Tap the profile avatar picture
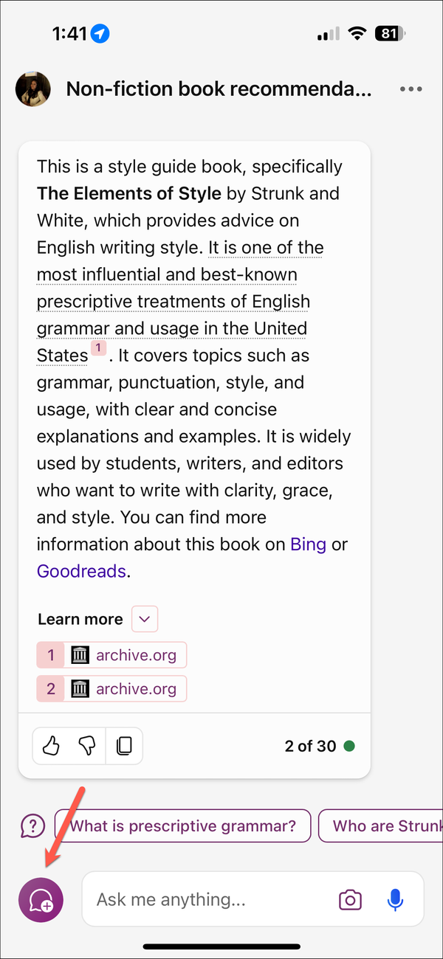The height and width of the screenshot is (959, 443). (33, 89)
